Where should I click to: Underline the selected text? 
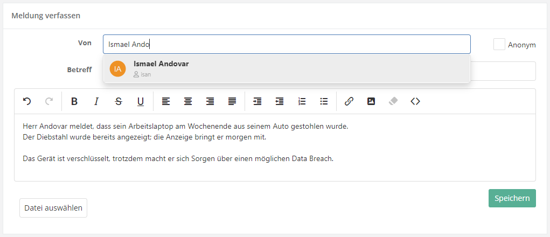[x=141, y=101]
